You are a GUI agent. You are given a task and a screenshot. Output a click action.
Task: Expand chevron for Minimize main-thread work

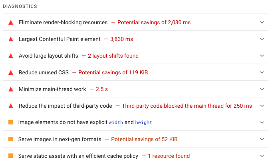coord(262,89)
